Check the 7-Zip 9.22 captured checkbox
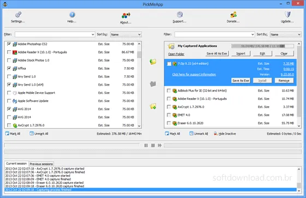Image resolution: width=306 pixels, height=198 pixels. pos(169,64)
